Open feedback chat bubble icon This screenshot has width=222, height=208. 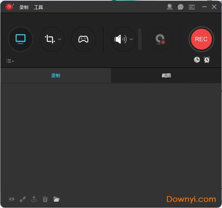(181, 7)
